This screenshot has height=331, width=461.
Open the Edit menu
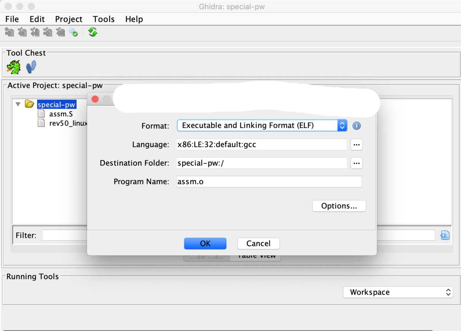pos(37,19)
